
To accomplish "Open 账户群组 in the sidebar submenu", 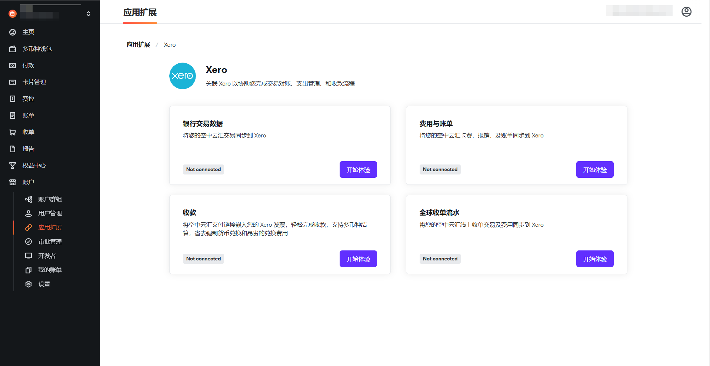I will (x=50, y=199).
